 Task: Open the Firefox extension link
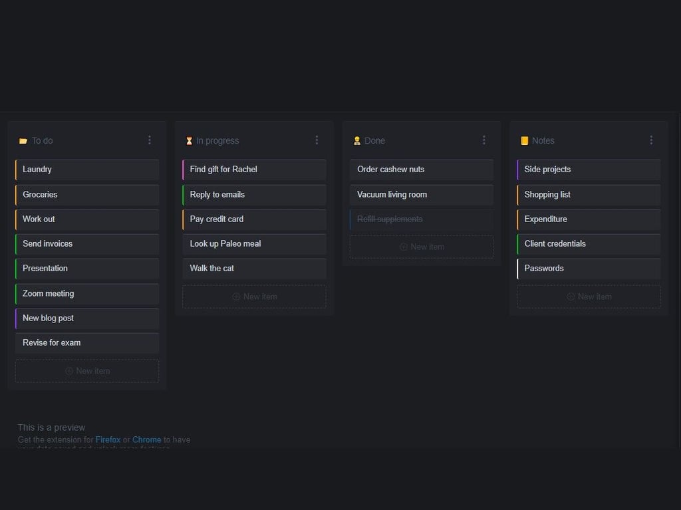(x=108, y=440)
